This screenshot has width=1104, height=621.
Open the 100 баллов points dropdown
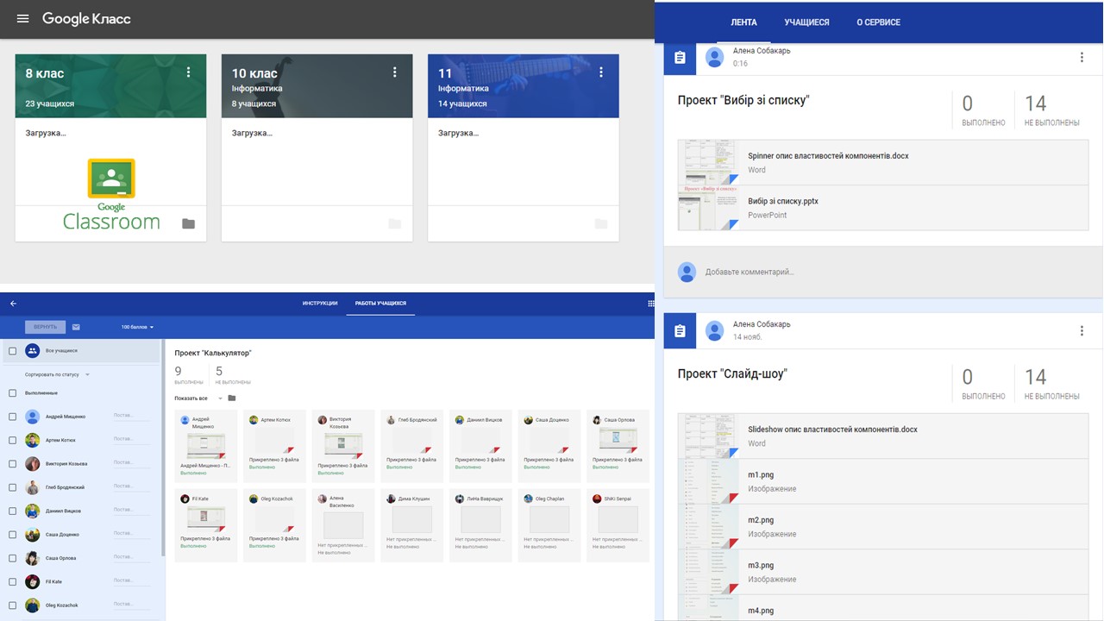[138, 327]
